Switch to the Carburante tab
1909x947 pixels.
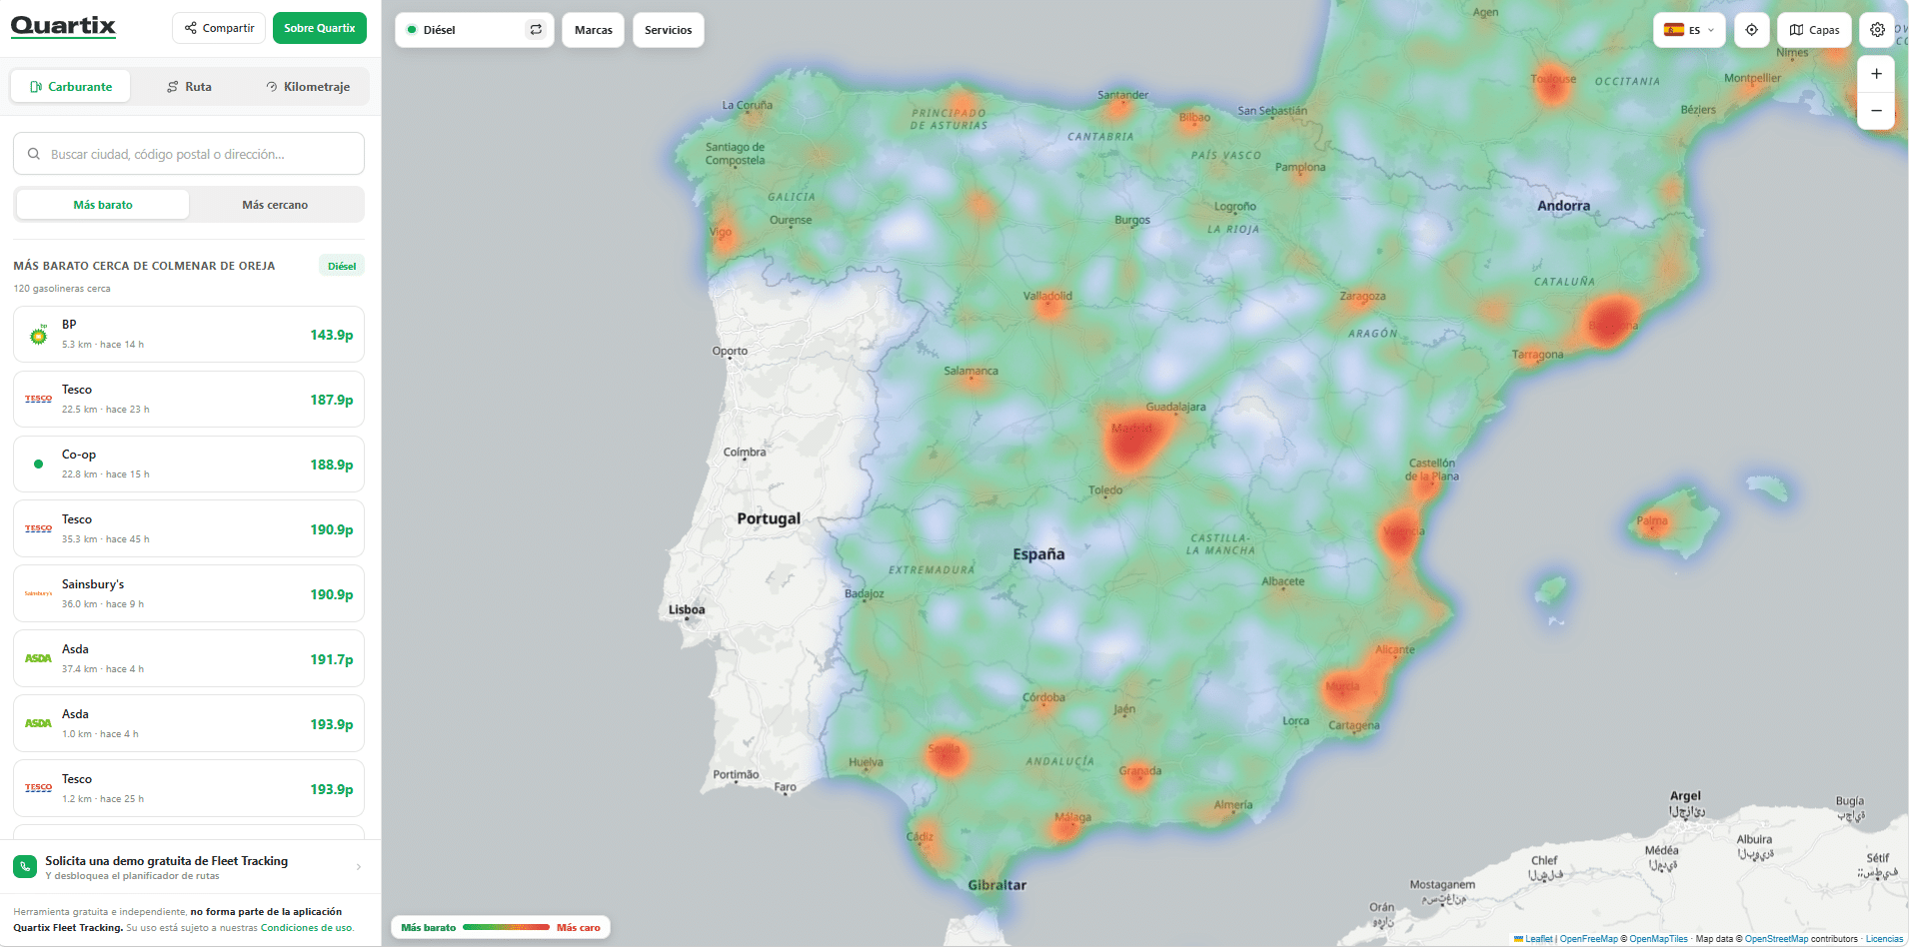coord(71,87)
